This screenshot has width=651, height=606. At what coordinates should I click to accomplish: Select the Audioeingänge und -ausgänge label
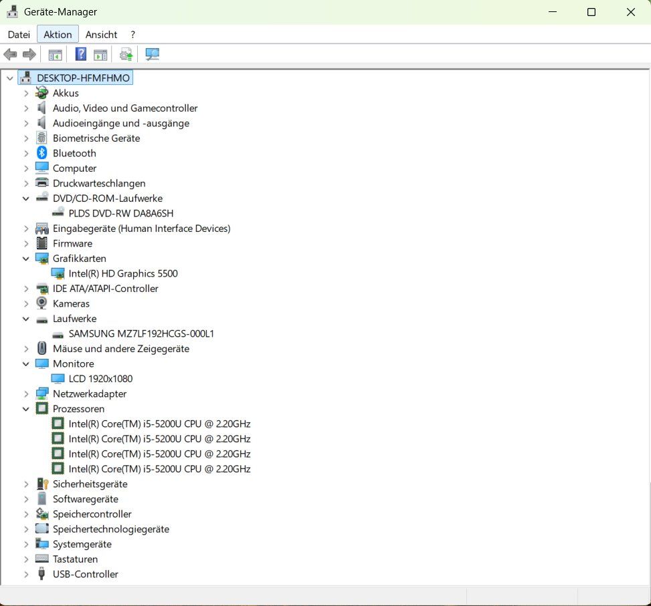pos(121,123)
